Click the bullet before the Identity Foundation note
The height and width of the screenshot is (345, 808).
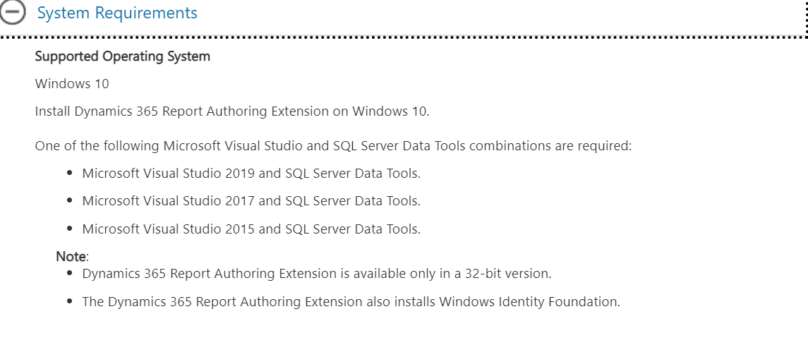(x=70, y=301)
